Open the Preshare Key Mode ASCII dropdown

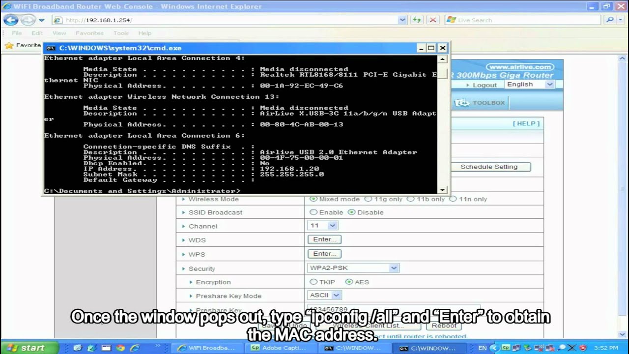tap(324, 295)
